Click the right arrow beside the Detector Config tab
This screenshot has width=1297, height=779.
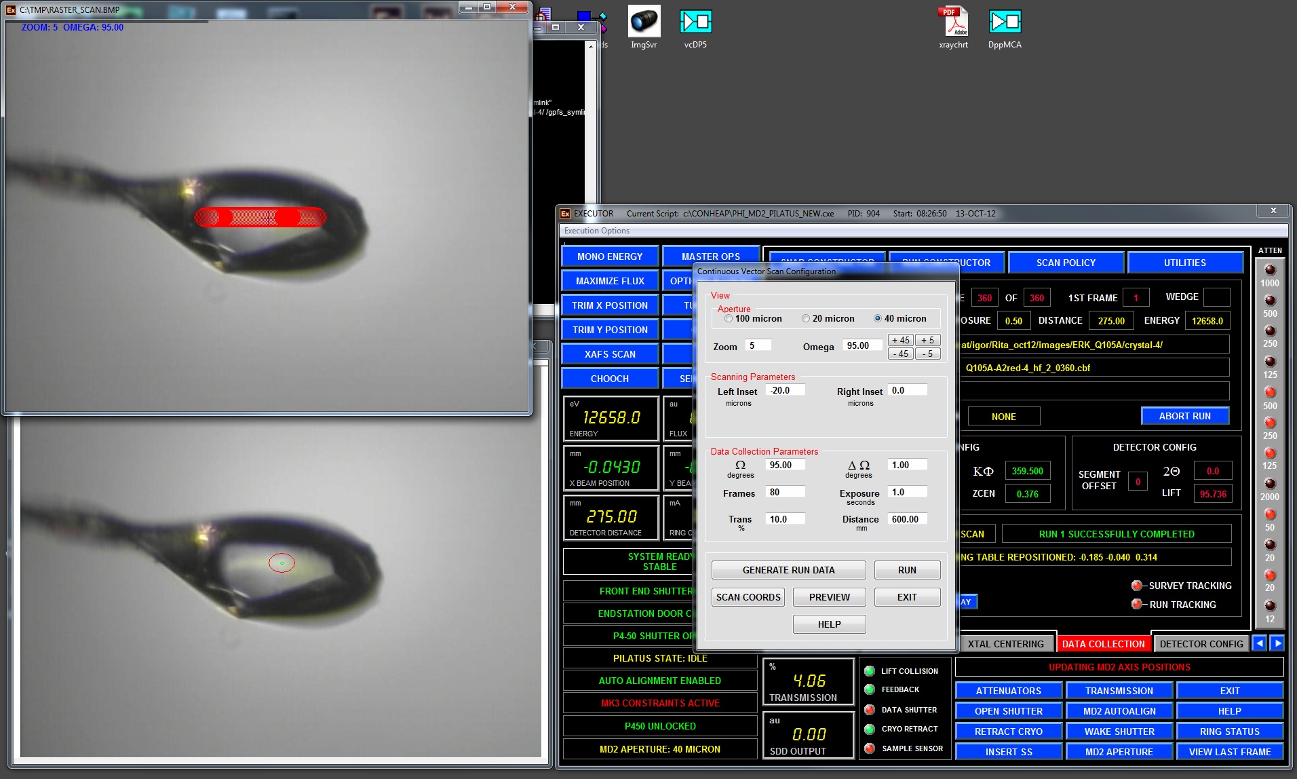click(x=1277, y=643)
